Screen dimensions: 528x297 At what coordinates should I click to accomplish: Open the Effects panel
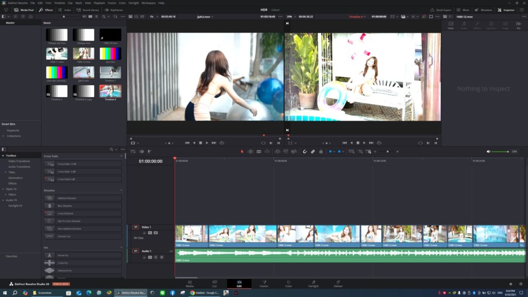pos(46,10)
